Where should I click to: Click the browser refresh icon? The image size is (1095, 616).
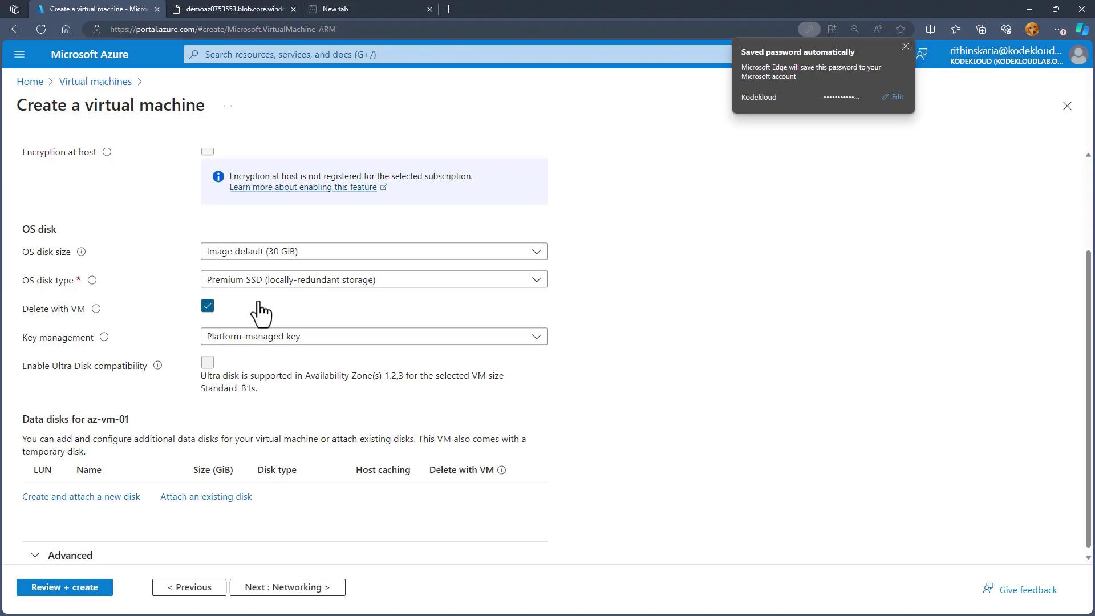(41, 29)
